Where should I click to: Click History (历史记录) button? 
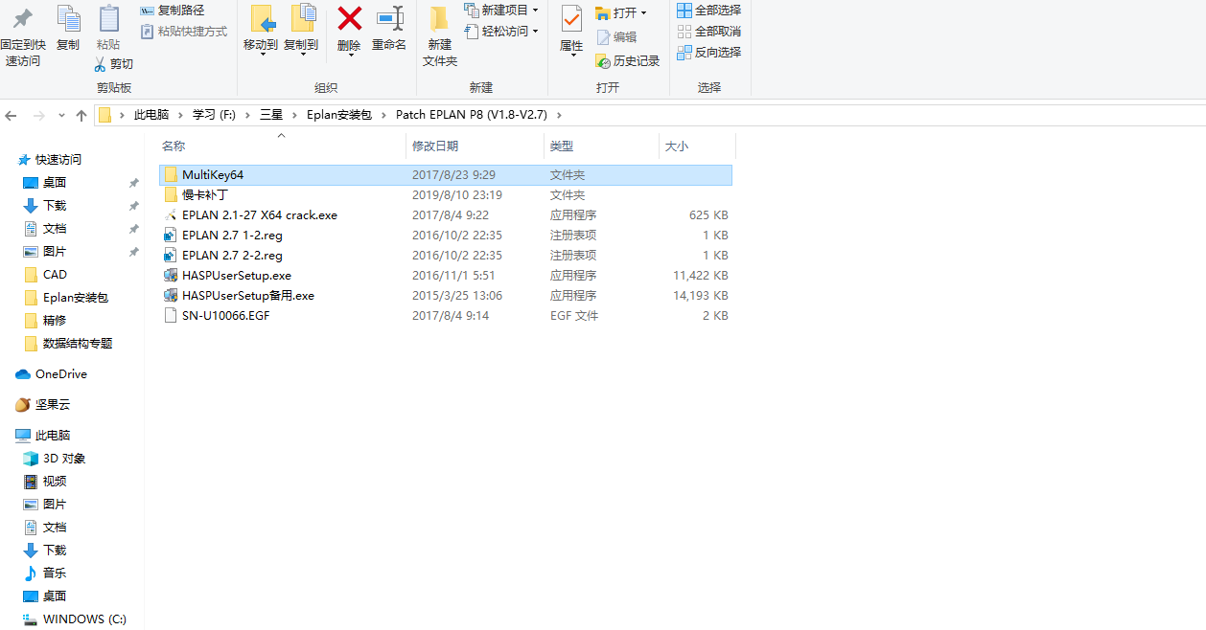coord(628,61)
